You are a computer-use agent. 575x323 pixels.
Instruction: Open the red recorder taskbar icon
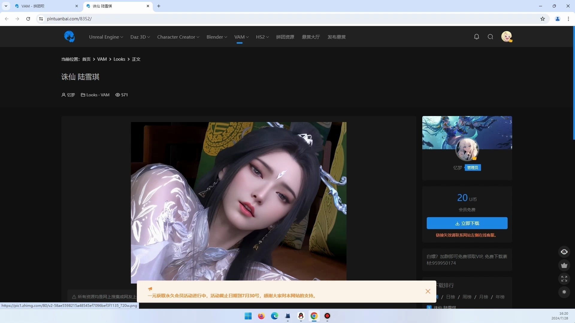[x=327, y=316]
